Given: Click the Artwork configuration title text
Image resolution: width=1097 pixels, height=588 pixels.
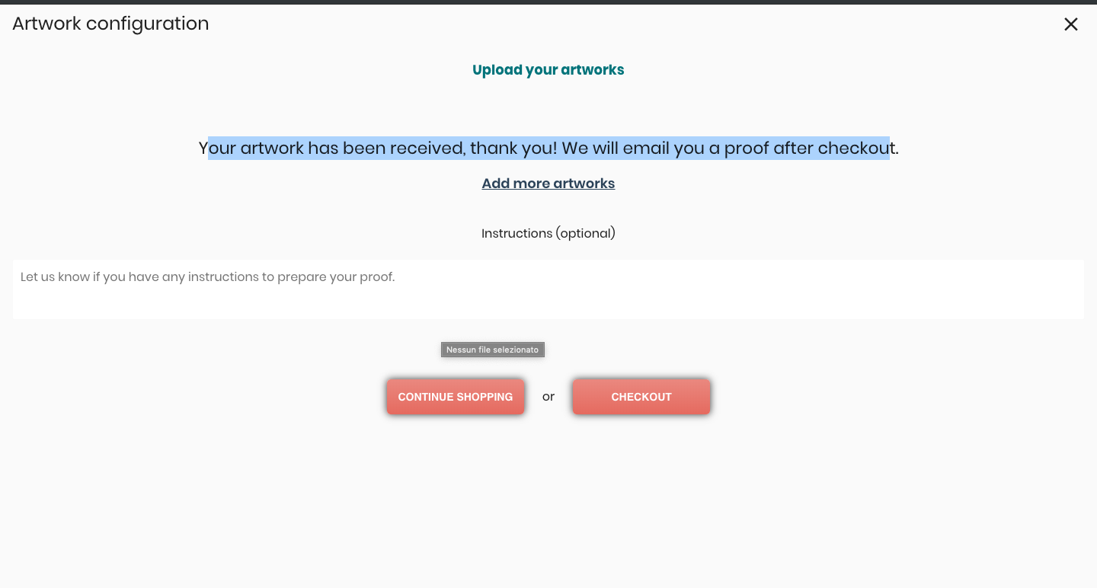Looking at the screenshot, I should click(110, 24).
